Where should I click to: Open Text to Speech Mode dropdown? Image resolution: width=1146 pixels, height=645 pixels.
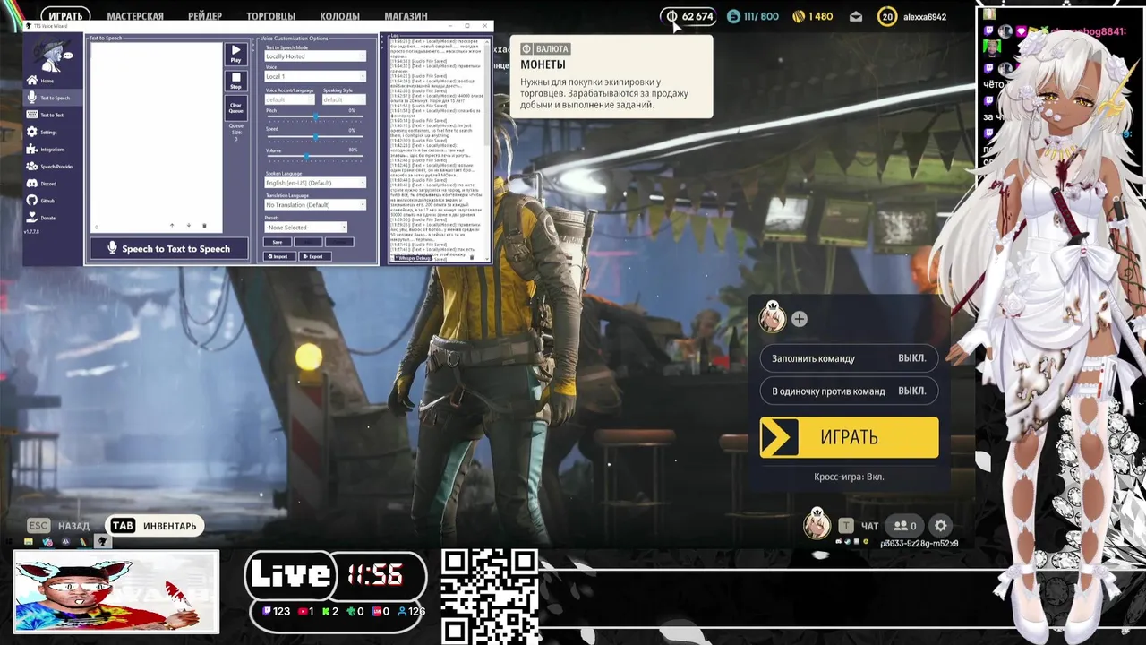pos(315,56)
